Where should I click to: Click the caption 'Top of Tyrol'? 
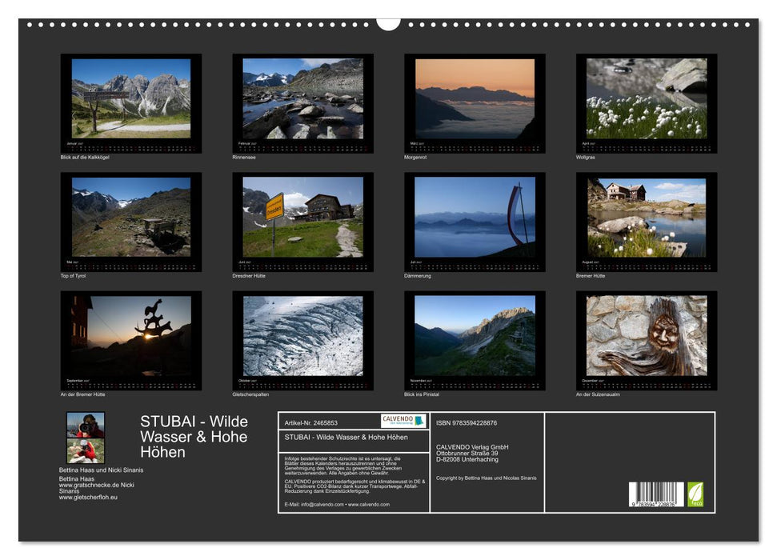(x=73, y=275)
